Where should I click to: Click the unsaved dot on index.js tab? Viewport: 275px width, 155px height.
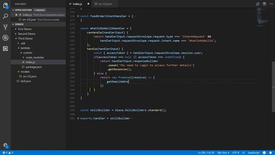pyautogui.click(x=88, y=4)
